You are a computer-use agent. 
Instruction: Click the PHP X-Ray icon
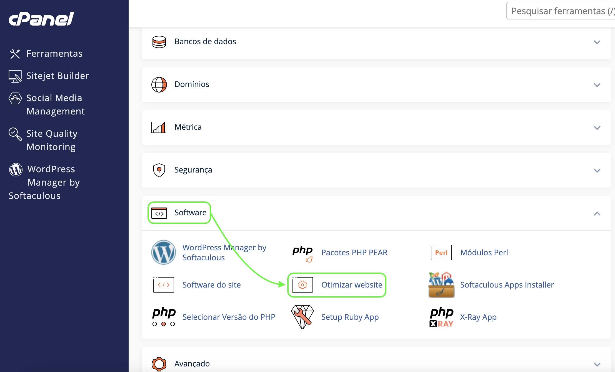click(x=442, y=317)
